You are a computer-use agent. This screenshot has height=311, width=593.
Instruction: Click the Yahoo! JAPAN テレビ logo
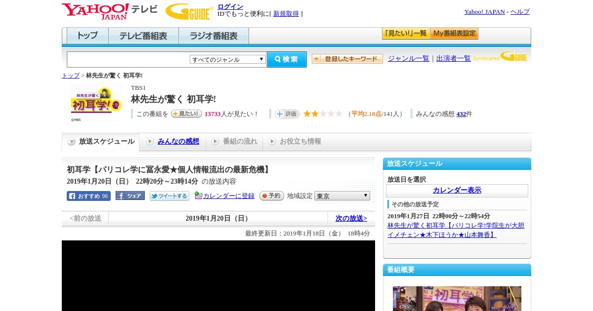[x=110, y=11]
